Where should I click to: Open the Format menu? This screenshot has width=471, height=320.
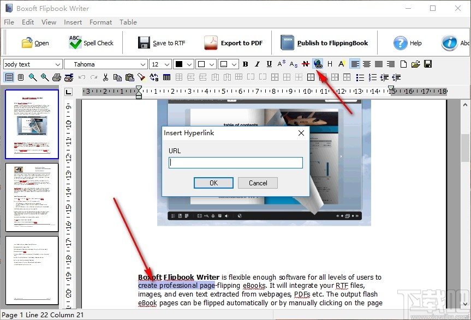tap(100, 22)
